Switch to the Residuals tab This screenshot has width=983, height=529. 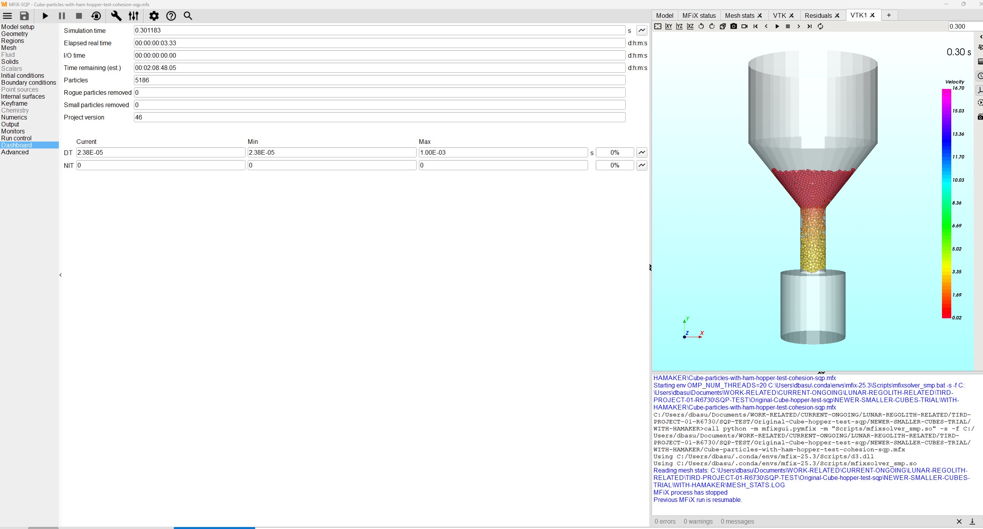818,15
